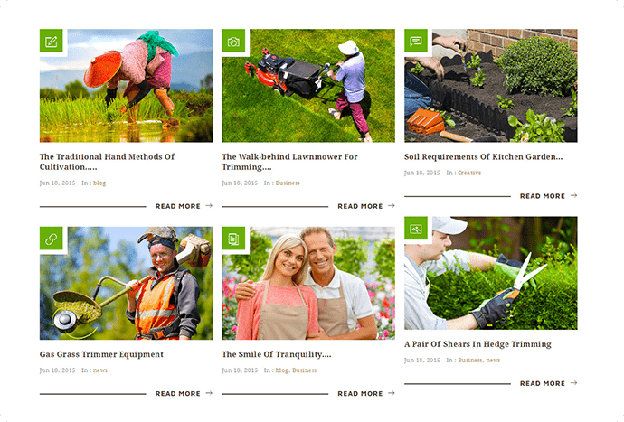Click Read More under Gas Grass Trimmer Equipment
This screenshot has width=624, height=422.
click(178, 393)
